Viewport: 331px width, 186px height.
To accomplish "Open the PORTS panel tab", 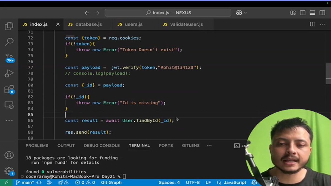I will (166, 145).
